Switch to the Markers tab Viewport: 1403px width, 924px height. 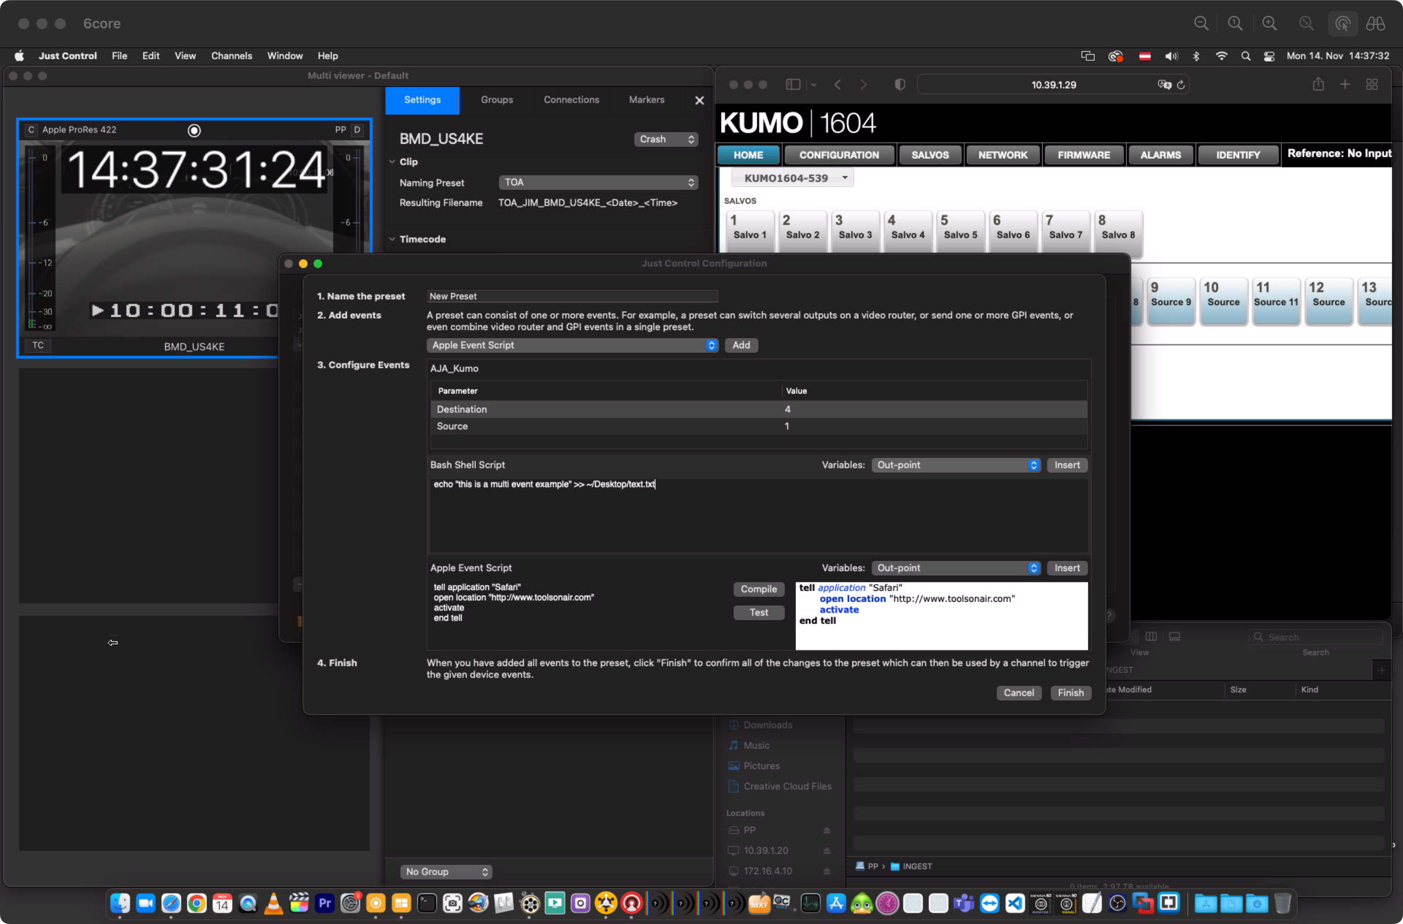(x=646, y=100)
